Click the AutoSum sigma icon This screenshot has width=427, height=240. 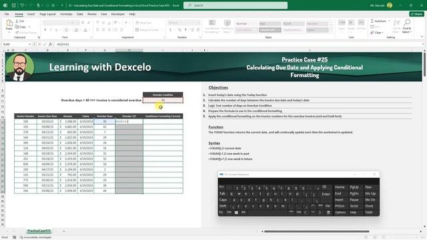tap(372, 21)
